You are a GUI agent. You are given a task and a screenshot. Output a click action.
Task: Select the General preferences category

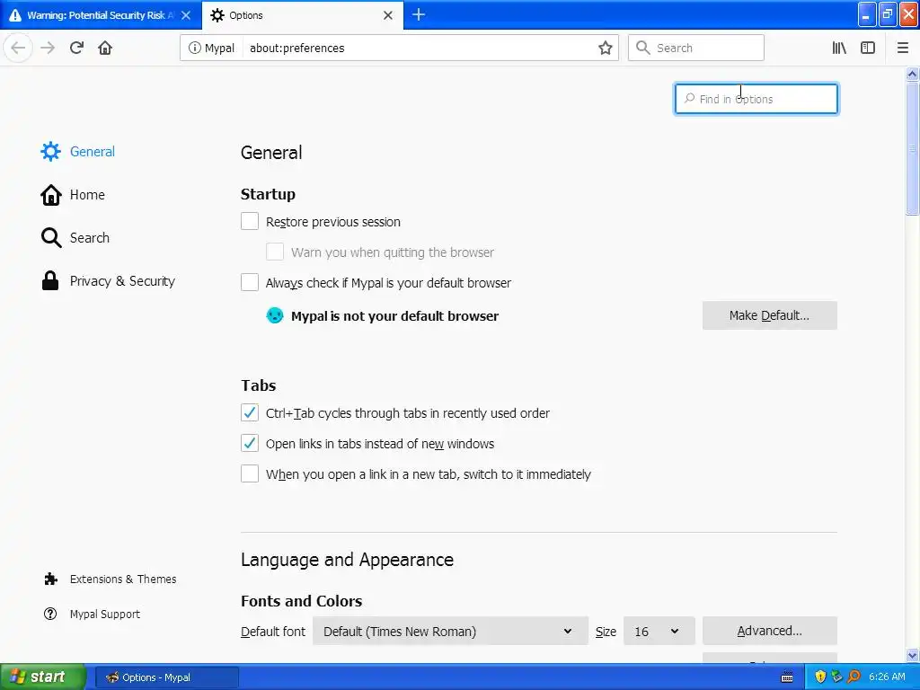pyautogui.click(x=77, y=151)
